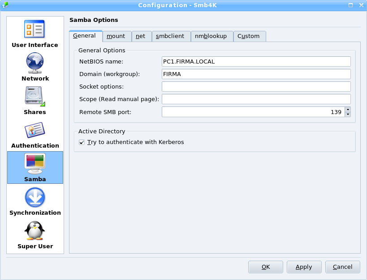Click the OK button
367x280 pixels.
[x=266, y=267]
